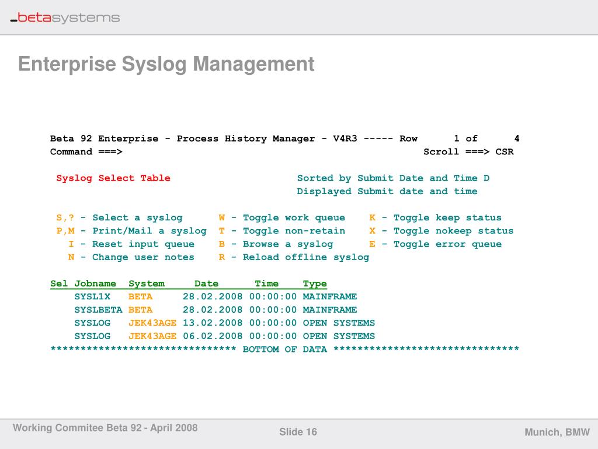Click MAINFRAME type in the SYSL1X row
The image size is (598, 449).
[x=330, y=296]
